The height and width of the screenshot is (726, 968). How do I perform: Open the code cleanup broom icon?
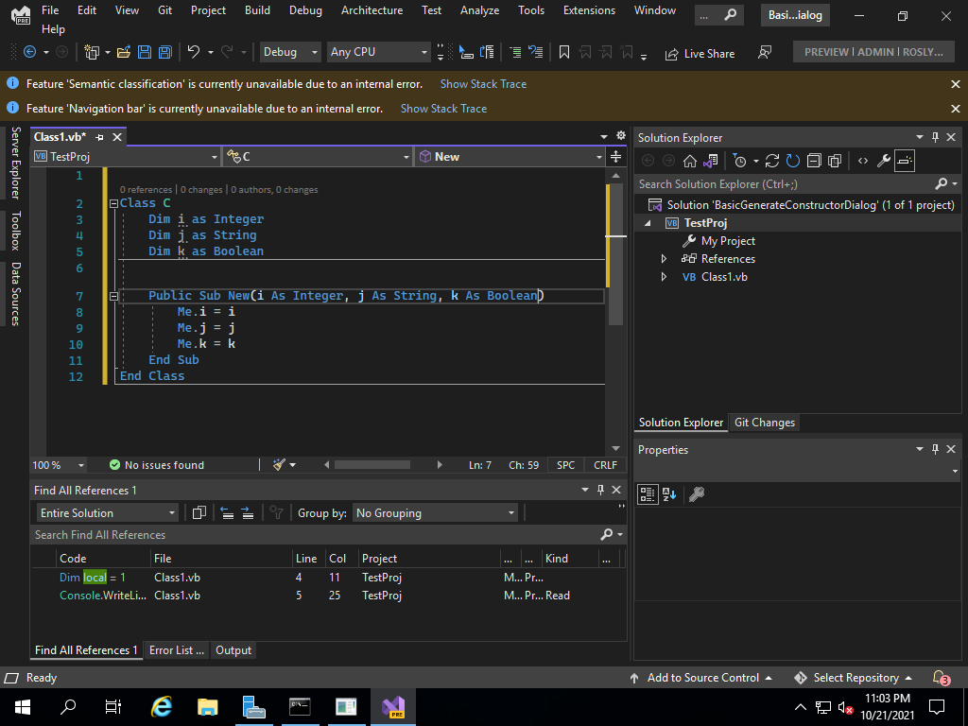(x=279, y=465)
